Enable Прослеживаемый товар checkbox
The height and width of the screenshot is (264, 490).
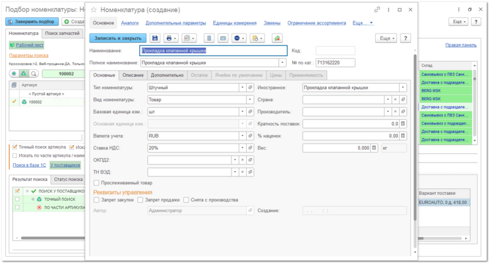[96, 183]
